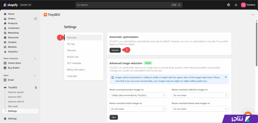This screenshot has width=258, height=123.
Task: Open the Sidekick assistant icon in the top bar
Action: 228,5
